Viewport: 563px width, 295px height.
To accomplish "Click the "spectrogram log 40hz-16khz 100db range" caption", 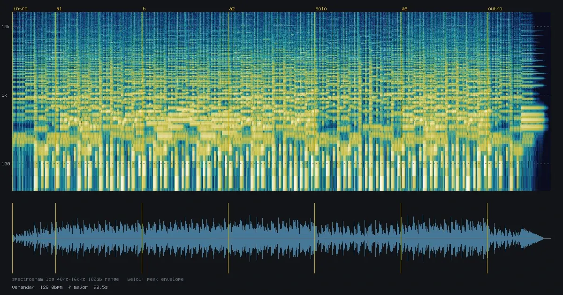I will click(66, 279).
